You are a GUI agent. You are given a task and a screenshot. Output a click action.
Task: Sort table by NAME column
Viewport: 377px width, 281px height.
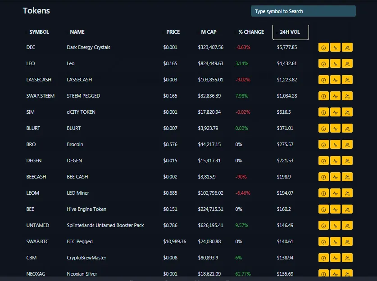(x=77, y=32)
